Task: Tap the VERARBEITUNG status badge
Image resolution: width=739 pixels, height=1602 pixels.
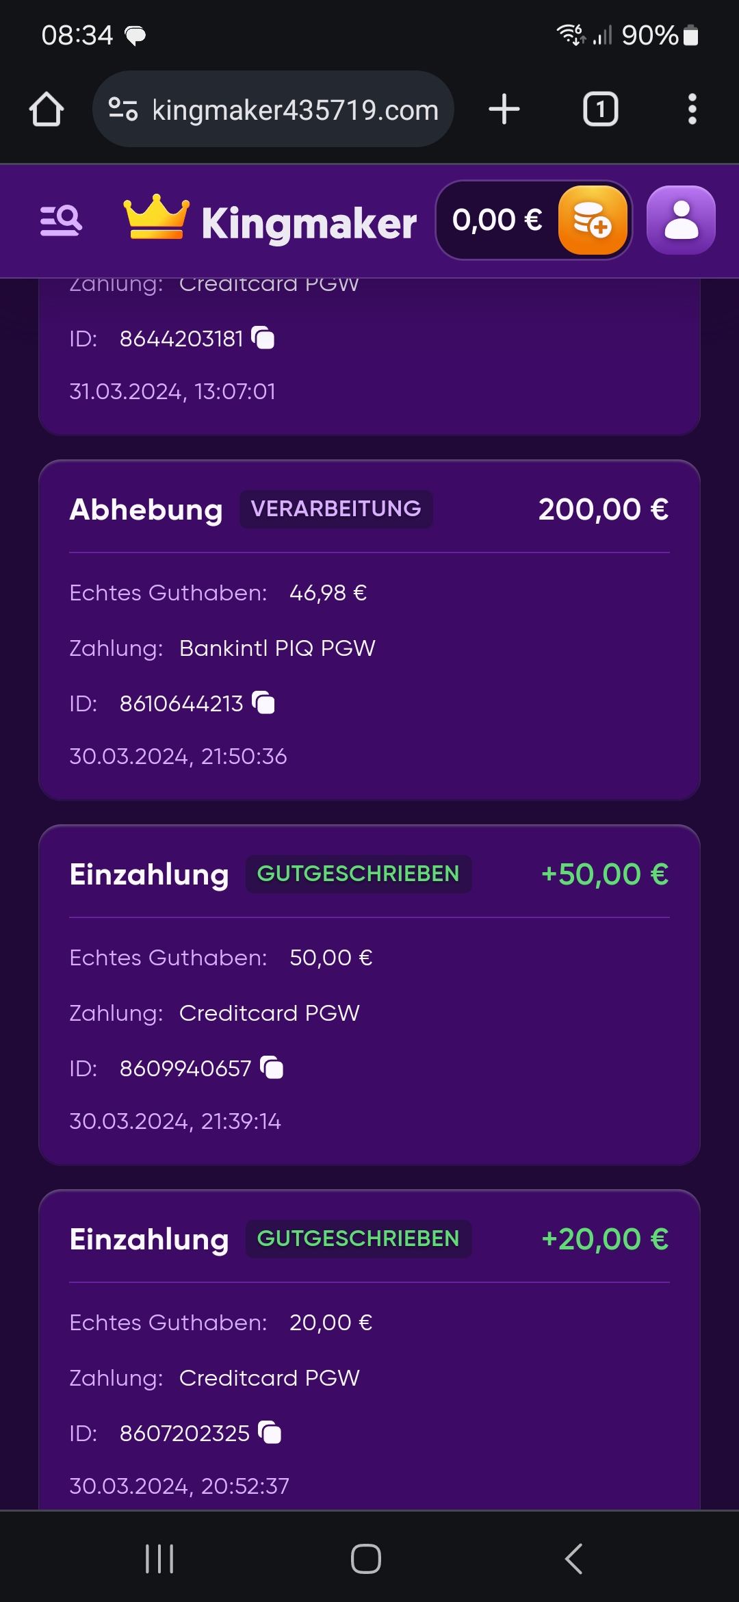Action: [335, 509]
